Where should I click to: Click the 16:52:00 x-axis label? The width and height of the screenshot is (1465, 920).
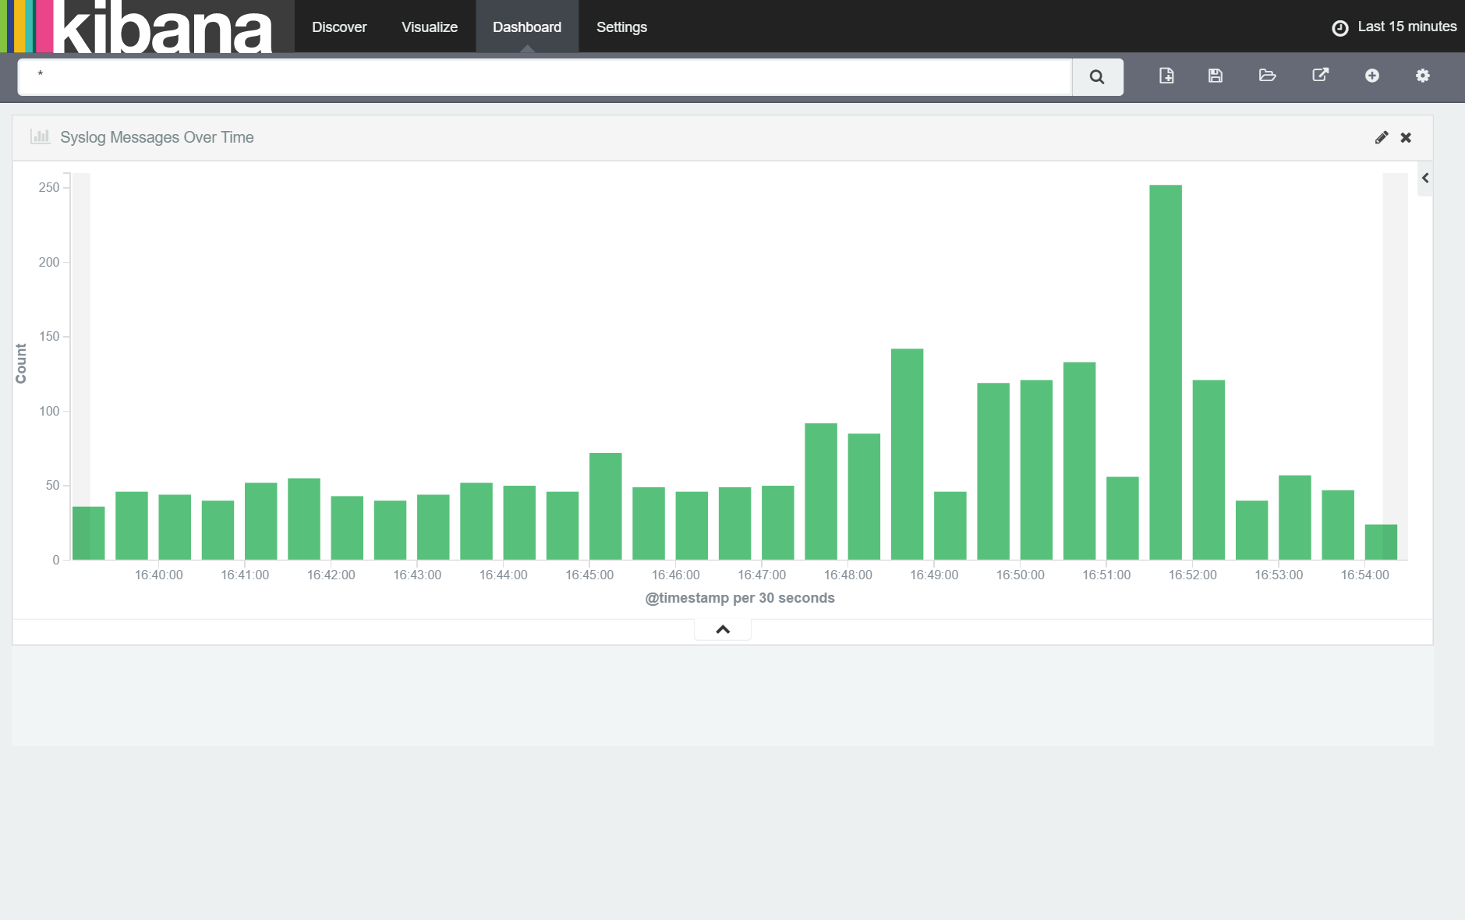(1193, 575)
